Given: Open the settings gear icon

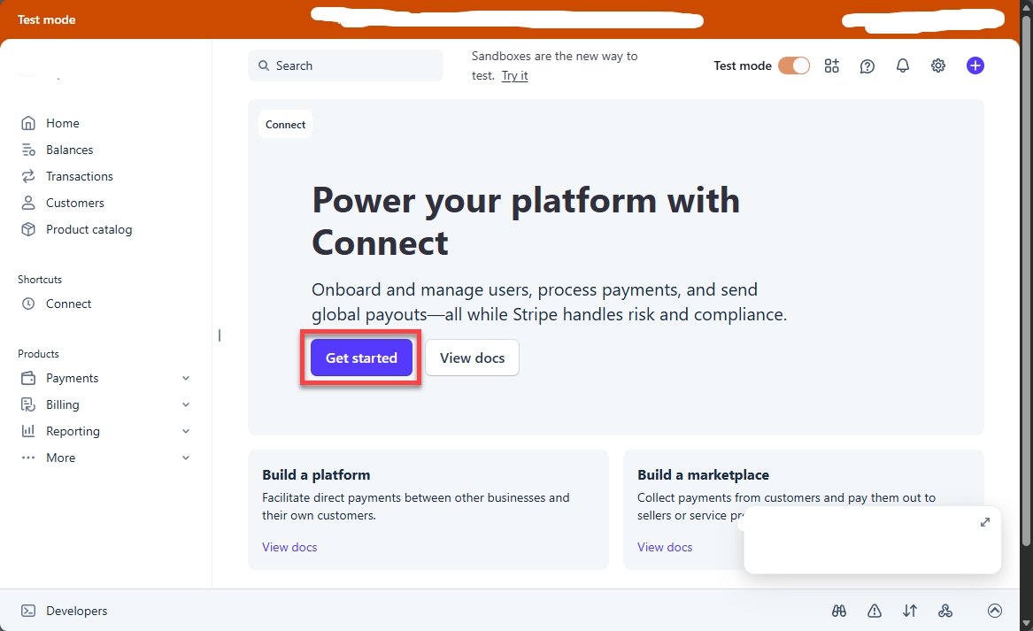Looking at the screenshot, I should coord(938,65).
